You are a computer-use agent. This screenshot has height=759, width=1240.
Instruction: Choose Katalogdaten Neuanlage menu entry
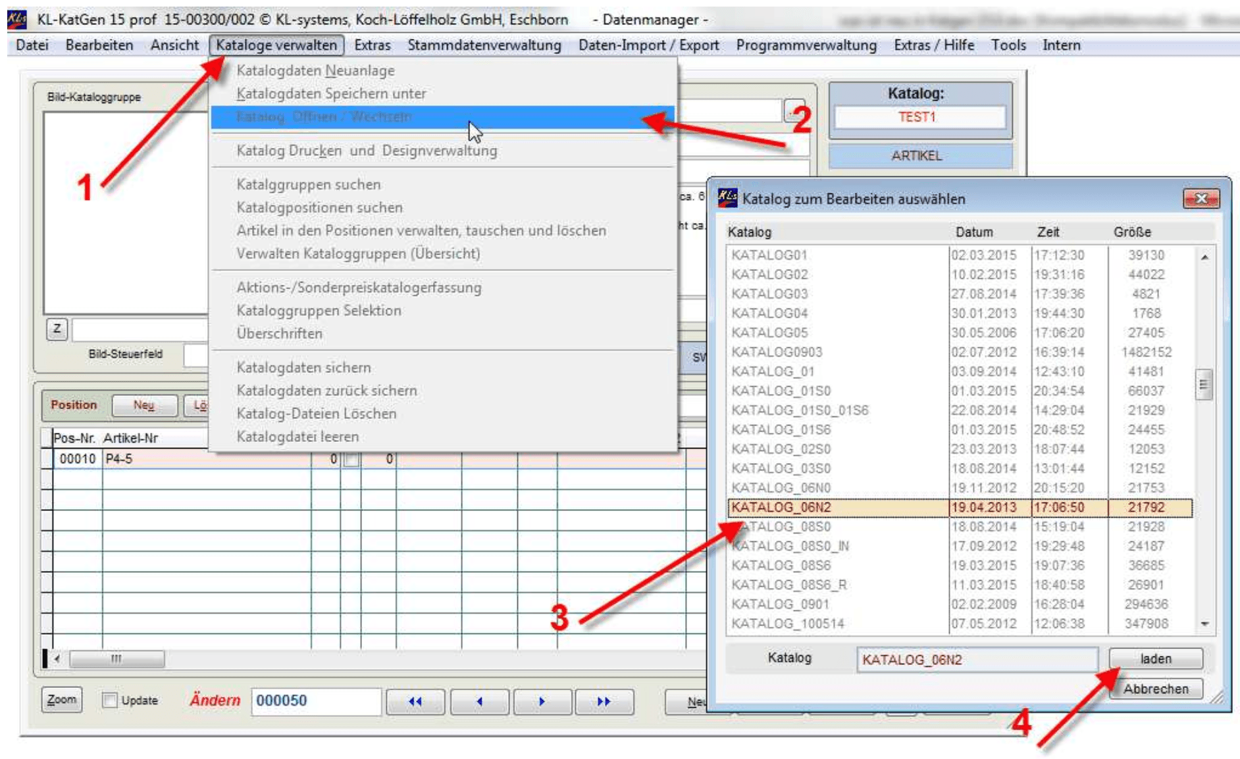tap(443, 70)
